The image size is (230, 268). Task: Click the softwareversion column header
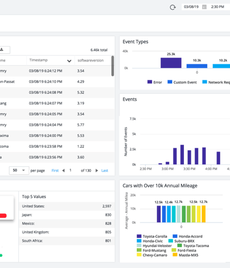[90, 60]
